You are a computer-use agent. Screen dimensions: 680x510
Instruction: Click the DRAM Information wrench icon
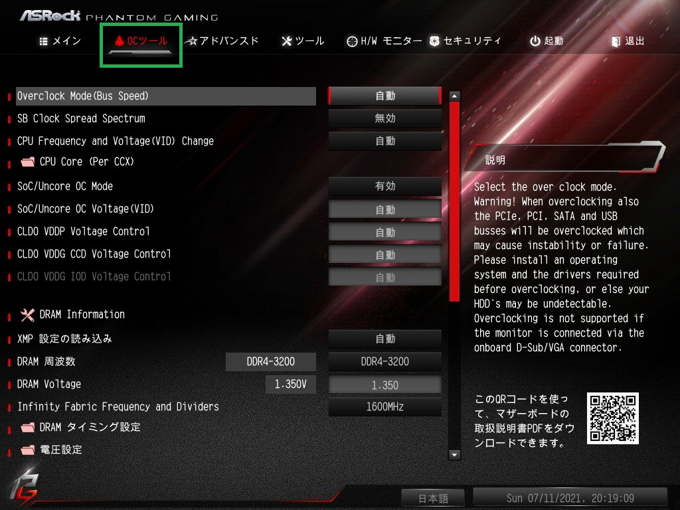(x=28, y=315)
